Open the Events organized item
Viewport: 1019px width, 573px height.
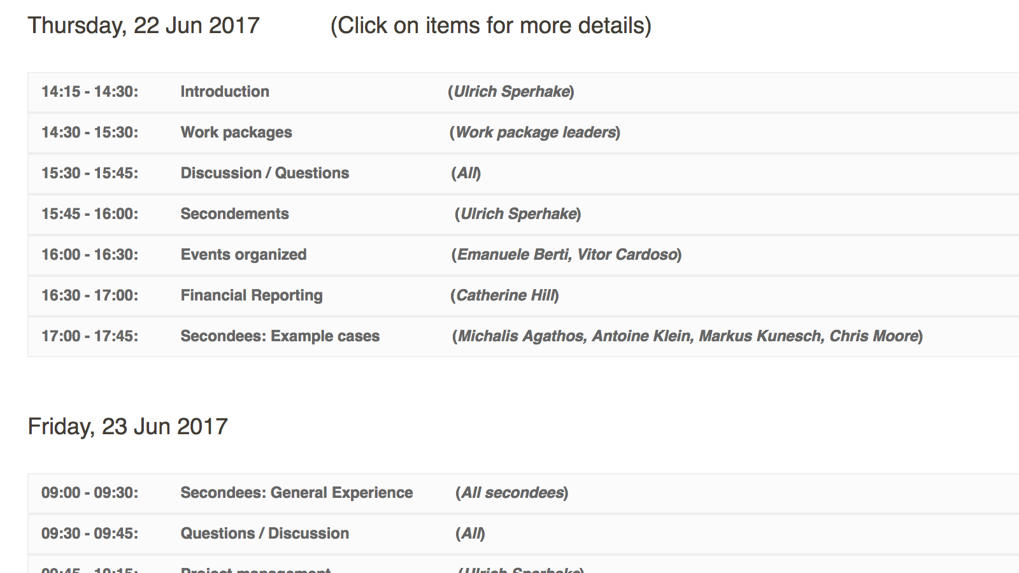pos(243,255)
